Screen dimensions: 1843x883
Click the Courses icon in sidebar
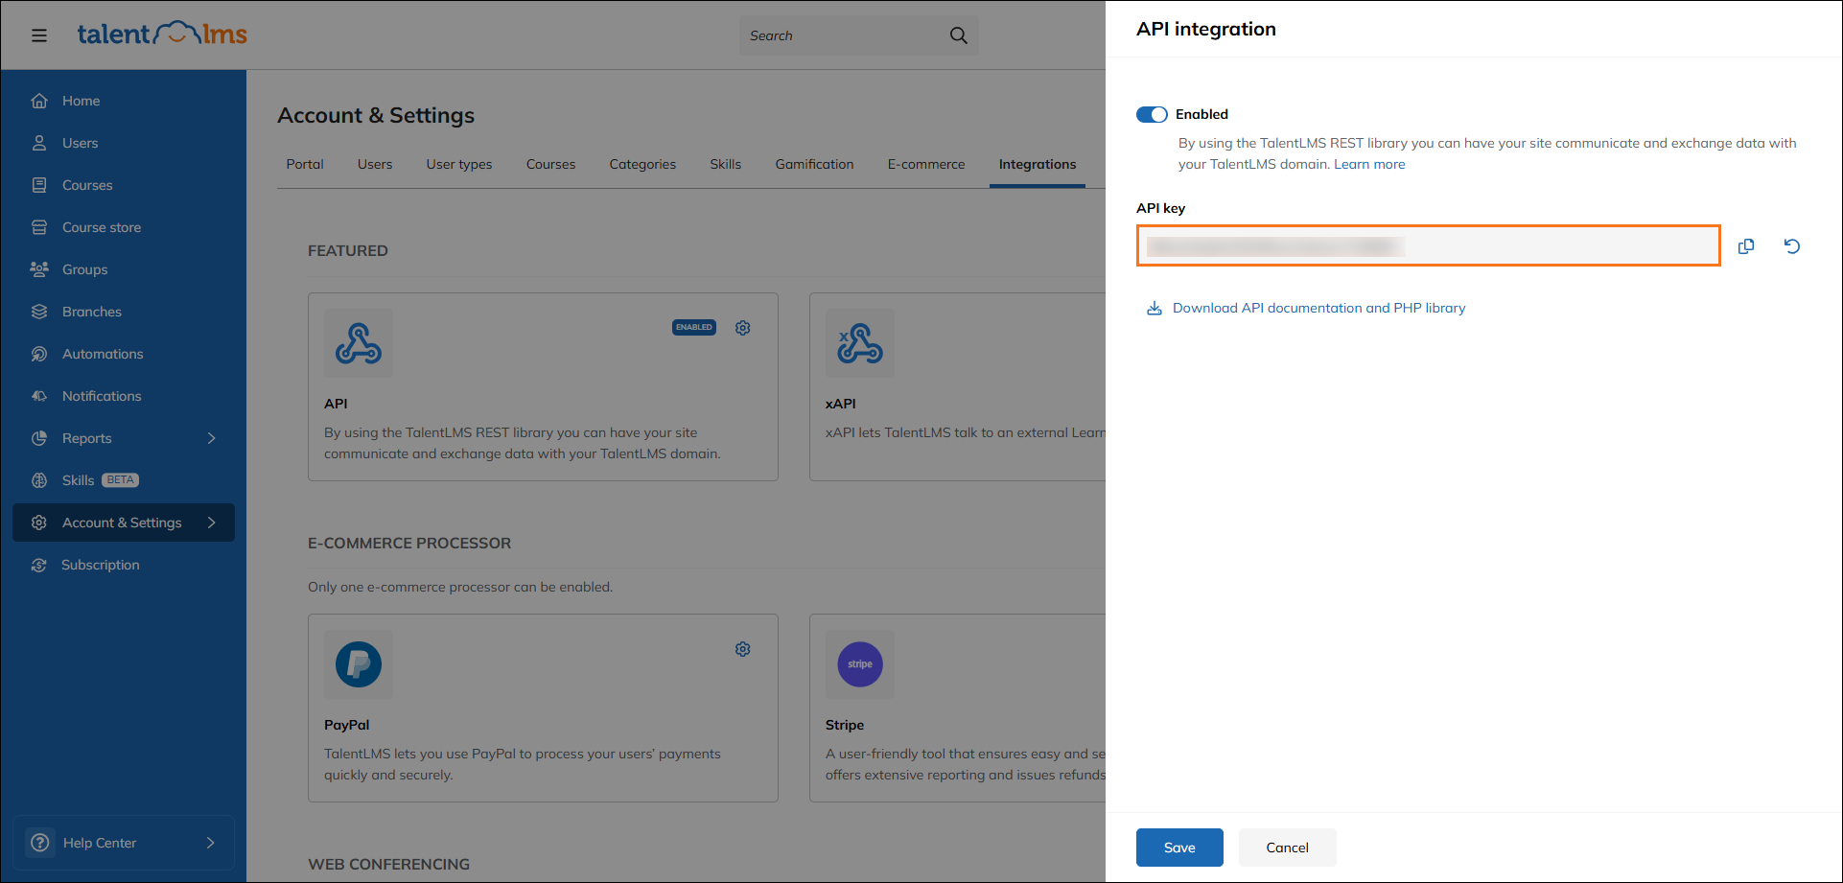(x=39, y=185)
